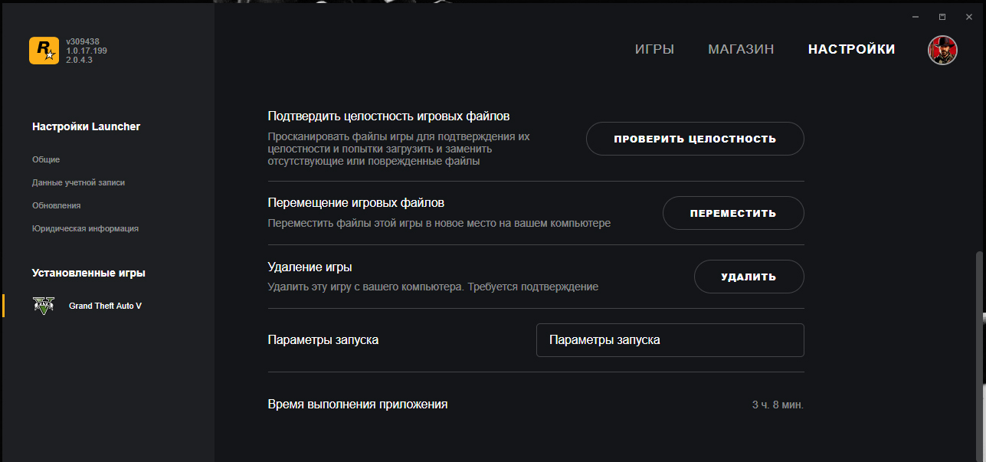This screenshot has width=986, height=462.
Task: Select the НАСТРОЙКИ tab
Action: [851, 49]
